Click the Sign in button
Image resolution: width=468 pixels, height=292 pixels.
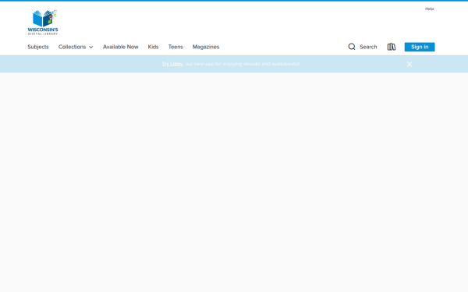(420, 47)
